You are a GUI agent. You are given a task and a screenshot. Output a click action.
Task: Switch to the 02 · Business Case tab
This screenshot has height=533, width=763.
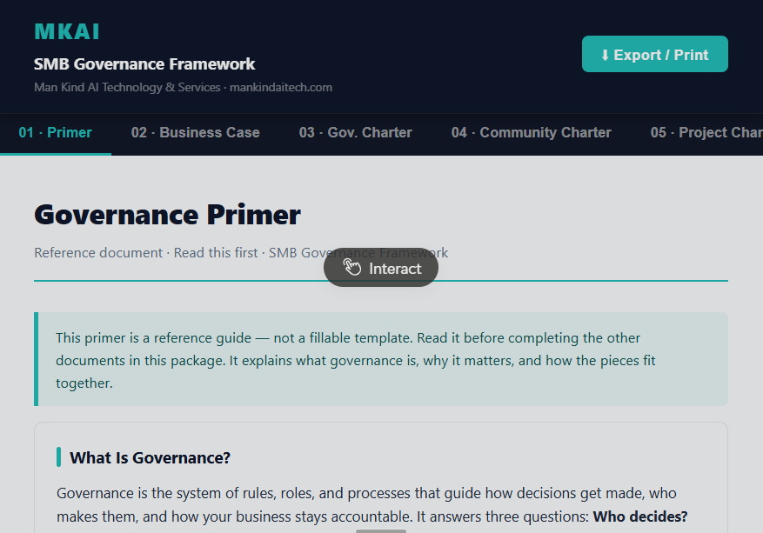195,133
